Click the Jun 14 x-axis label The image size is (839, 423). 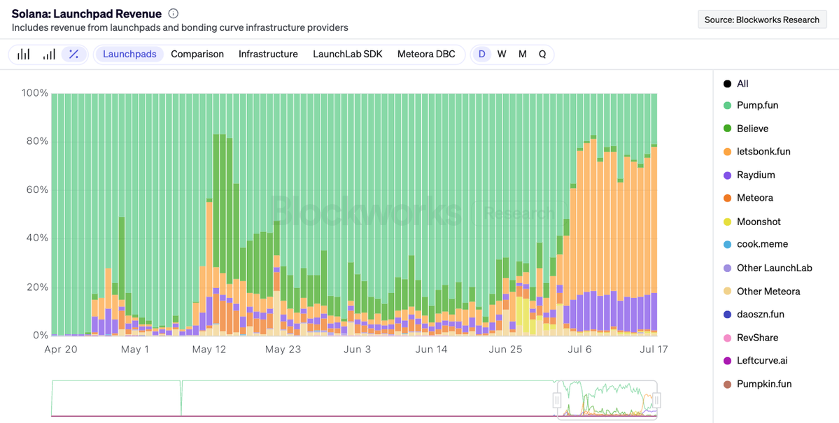[x=431, y=350]
